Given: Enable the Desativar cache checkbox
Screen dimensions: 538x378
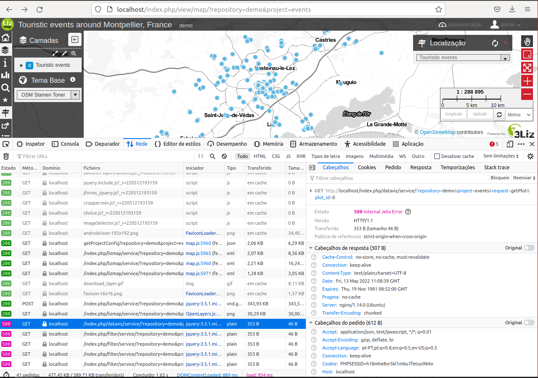Looking at the screenshot, I should point(437,156).
